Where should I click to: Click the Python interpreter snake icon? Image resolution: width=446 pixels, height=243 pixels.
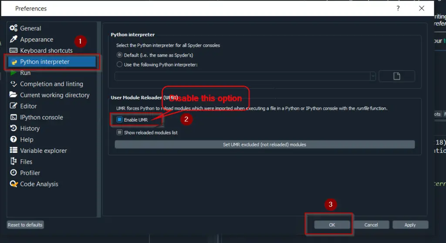pos(14,62)
